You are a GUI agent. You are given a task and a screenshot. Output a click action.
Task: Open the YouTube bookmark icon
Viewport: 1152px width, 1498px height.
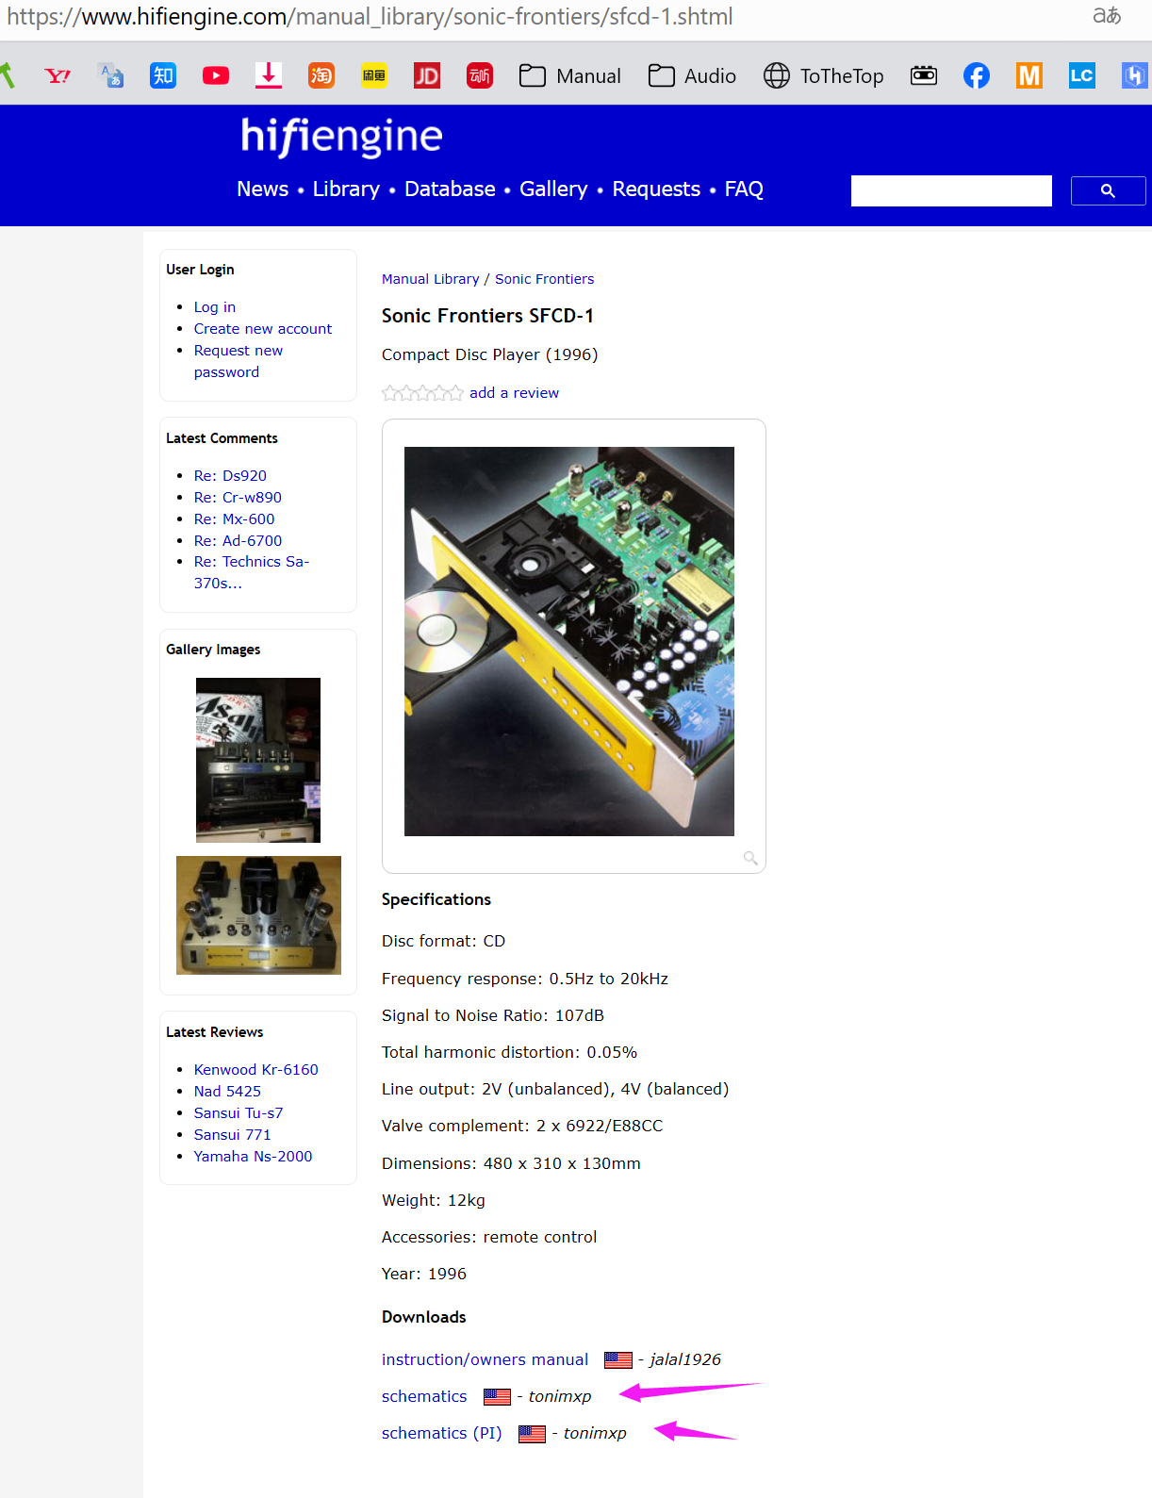216,75
